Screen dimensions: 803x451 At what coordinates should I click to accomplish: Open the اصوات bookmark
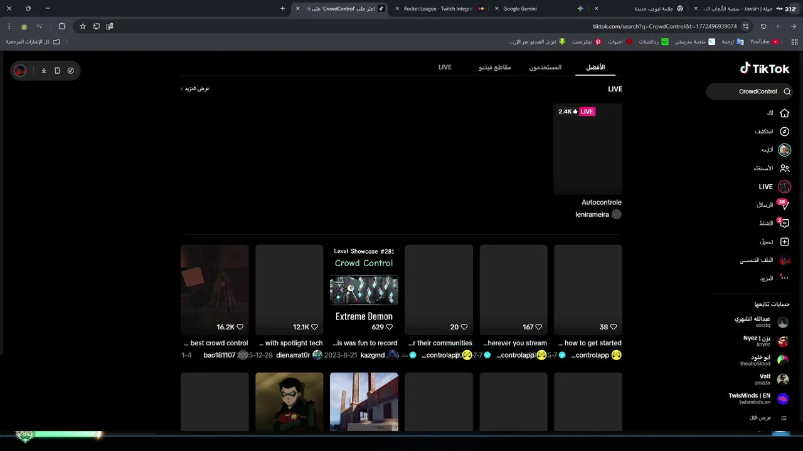[620, 41]
